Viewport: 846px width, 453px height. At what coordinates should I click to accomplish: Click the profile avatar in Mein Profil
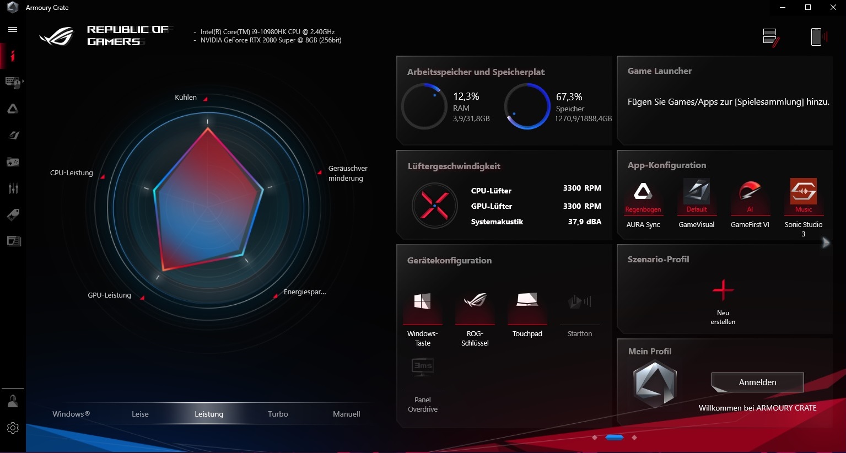click(655, 384)
